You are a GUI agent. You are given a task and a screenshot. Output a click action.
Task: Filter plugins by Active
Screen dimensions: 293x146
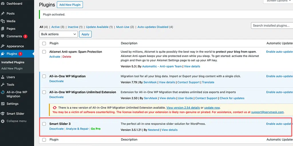tap(56, 27)
